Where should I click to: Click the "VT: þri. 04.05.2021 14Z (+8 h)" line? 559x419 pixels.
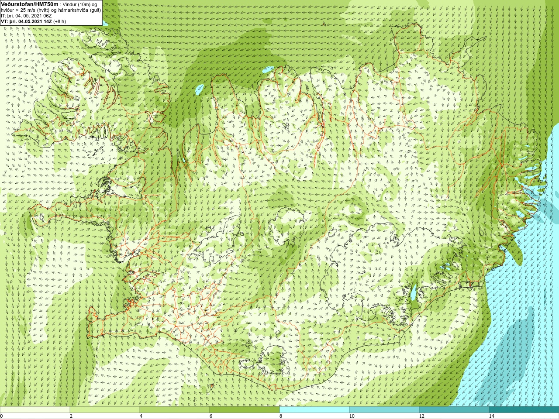[x=33, y=21]
